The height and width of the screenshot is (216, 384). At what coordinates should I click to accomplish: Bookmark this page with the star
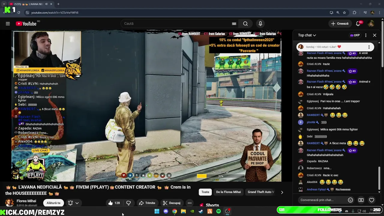(344, 13)
